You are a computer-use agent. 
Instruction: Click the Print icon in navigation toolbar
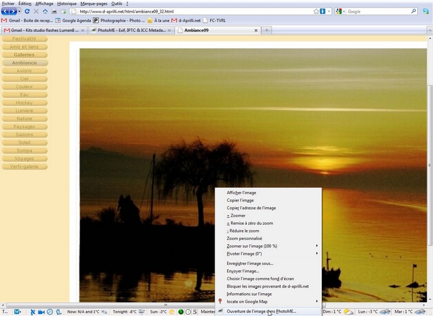tap(54, 11)
